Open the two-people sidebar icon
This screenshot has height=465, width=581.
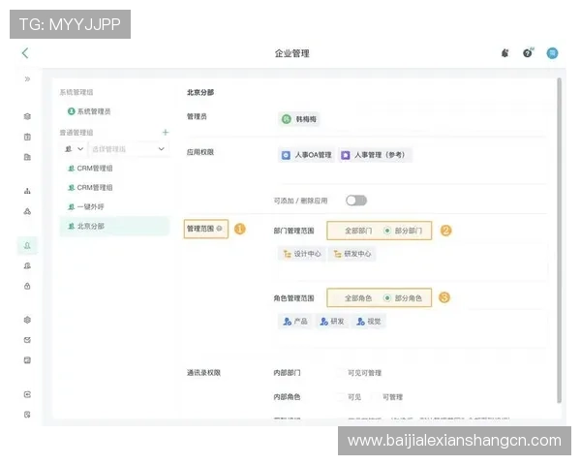coord(27,265)
